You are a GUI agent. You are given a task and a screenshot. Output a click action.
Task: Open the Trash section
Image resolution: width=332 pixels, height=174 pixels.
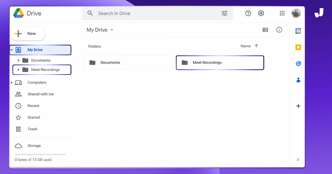tap(32, 129)
